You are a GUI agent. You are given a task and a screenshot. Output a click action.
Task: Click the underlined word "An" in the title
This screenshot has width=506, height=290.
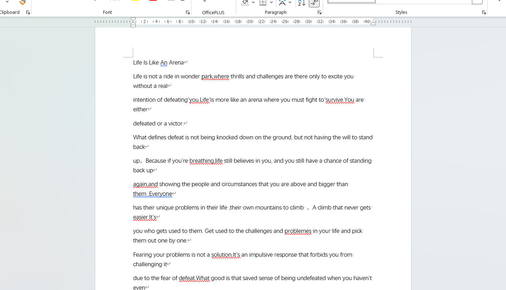[x=164, y=63]
